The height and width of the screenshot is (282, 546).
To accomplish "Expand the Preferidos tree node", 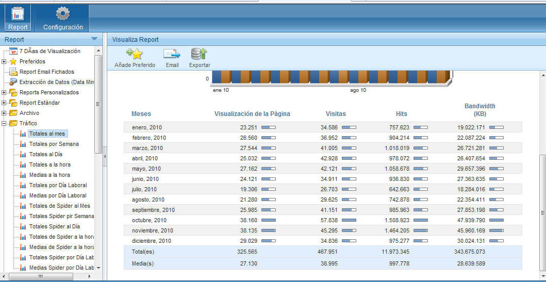I will pos(4,62).
